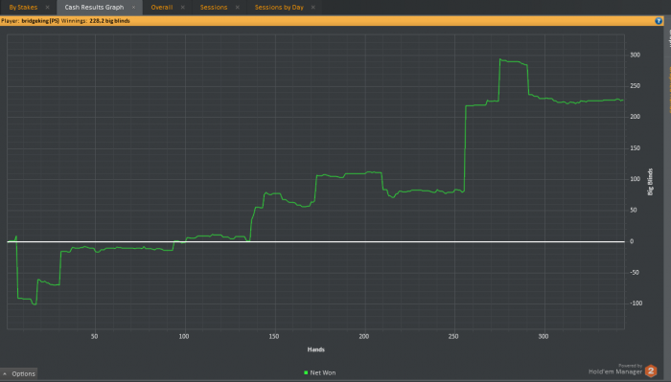Click the 250 value on the X axis

coord(453,336)
